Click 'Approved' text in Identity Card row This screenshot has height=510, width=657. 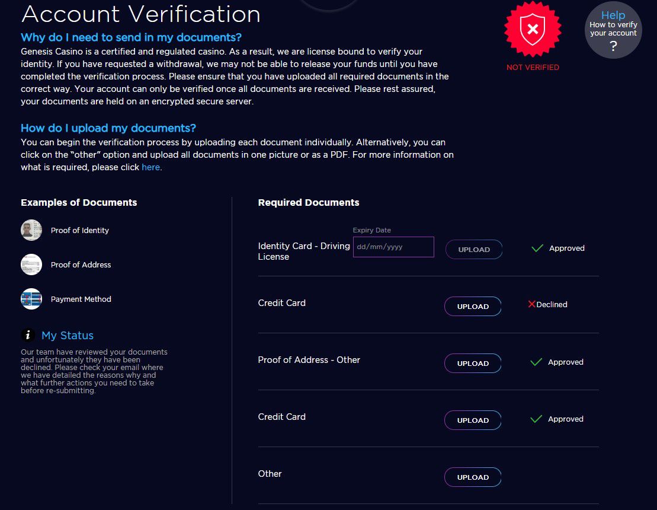pos(566,248)
